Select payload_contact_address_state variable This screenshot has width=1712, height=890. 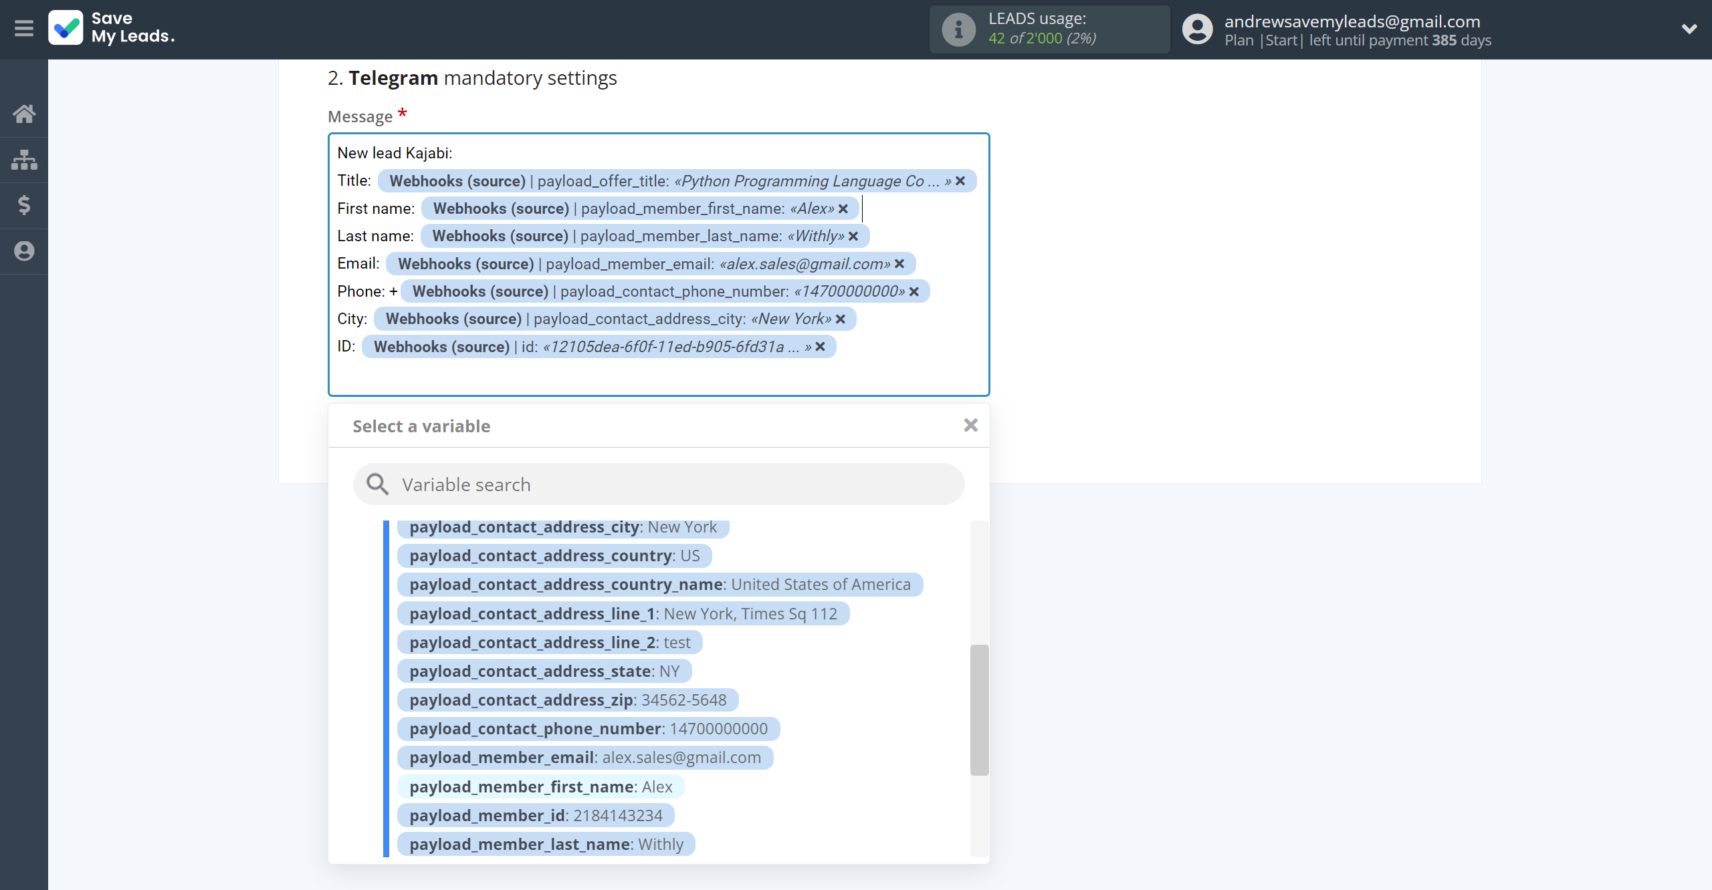(544, 672)
